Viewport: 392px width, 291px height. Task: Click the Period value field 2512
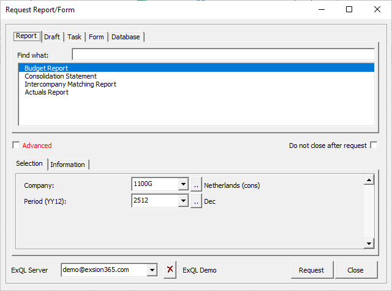click(155, 201)
